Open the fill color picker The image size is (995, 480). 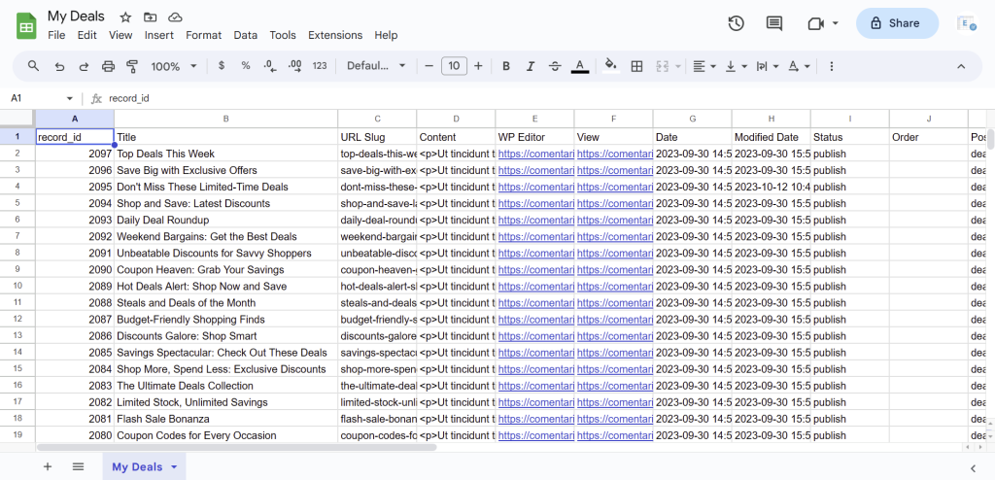611,66
